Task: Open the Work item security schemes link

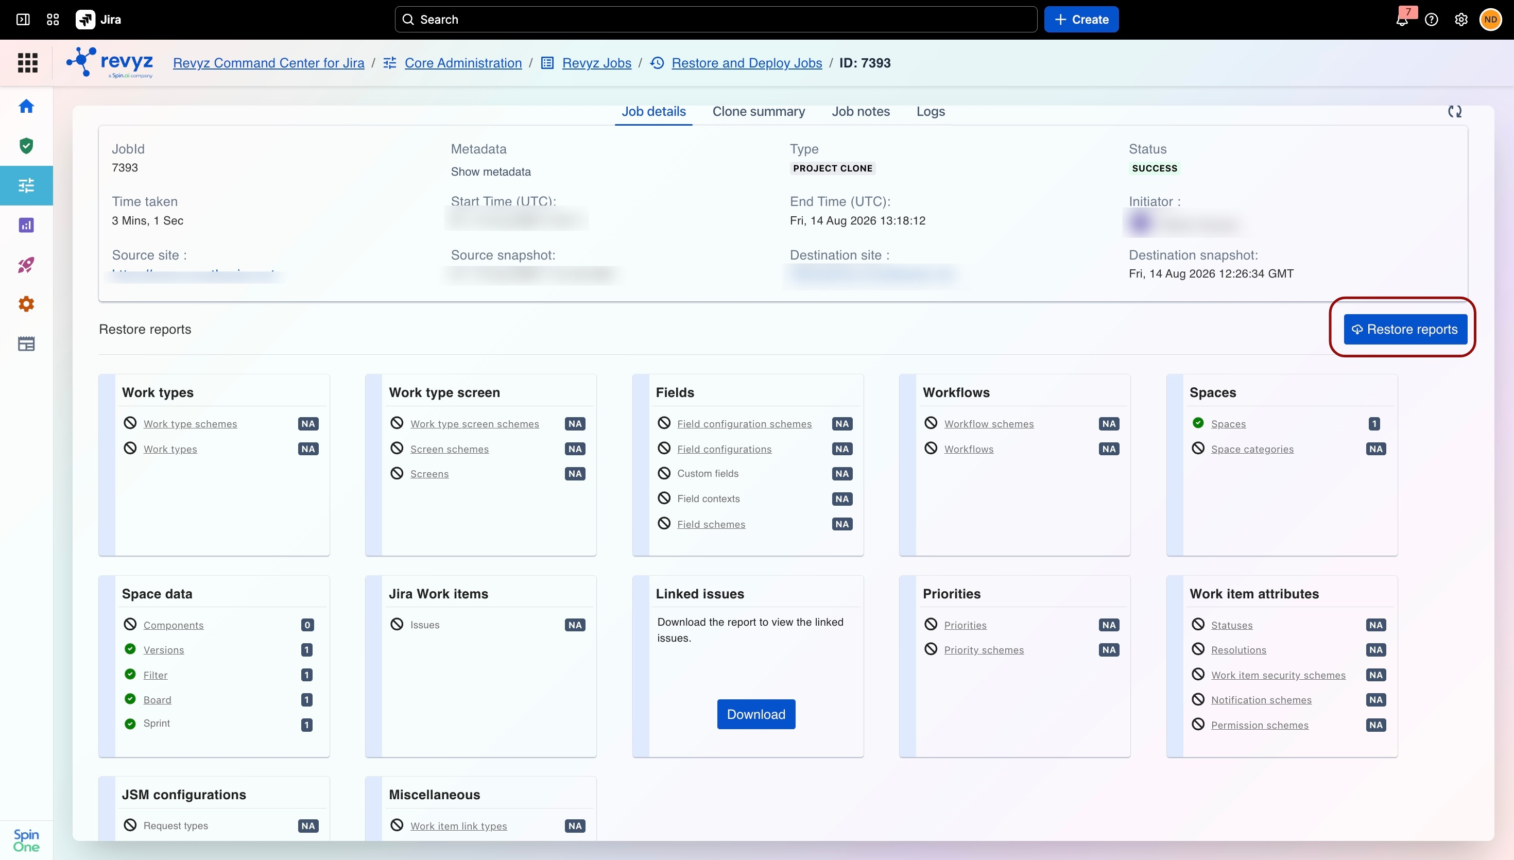Action: (x=1278, y=675)
